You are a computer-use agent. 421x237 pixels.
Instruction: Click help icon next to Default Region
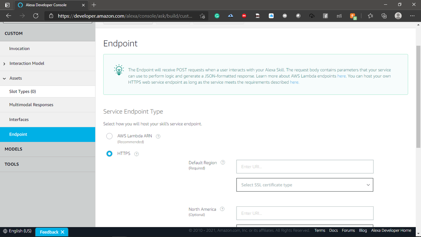pyautogui.click(x=223, y=162)
